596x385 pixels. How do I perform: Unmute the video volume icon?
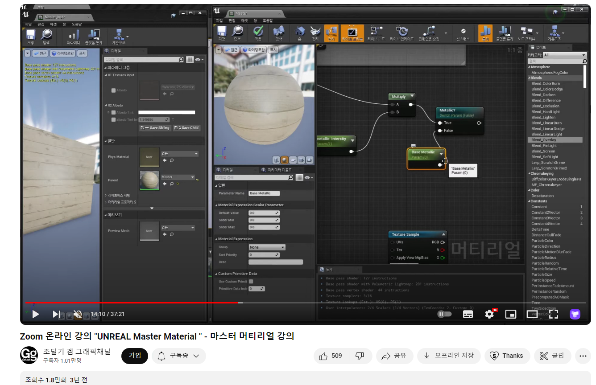(77, 314)
